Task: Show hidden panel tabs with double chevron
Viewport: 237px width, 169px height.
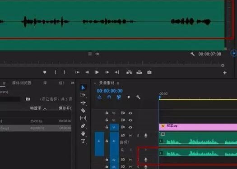Action: tap(72, 83)
